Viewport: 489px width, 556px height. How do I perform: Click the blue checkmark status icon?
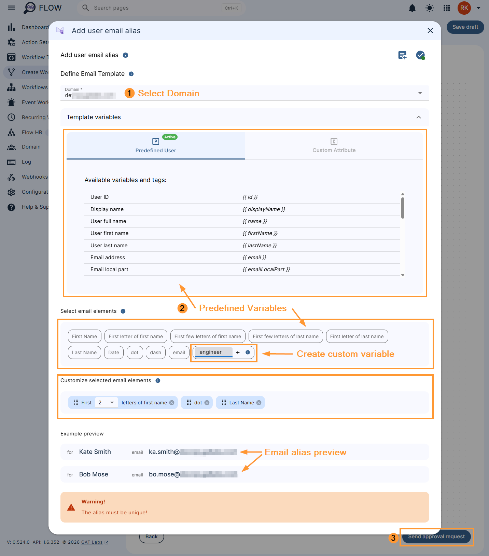pos(420,55)
